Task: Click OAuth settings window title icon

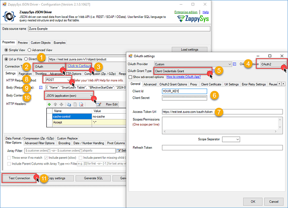Action: pos(130,56)
